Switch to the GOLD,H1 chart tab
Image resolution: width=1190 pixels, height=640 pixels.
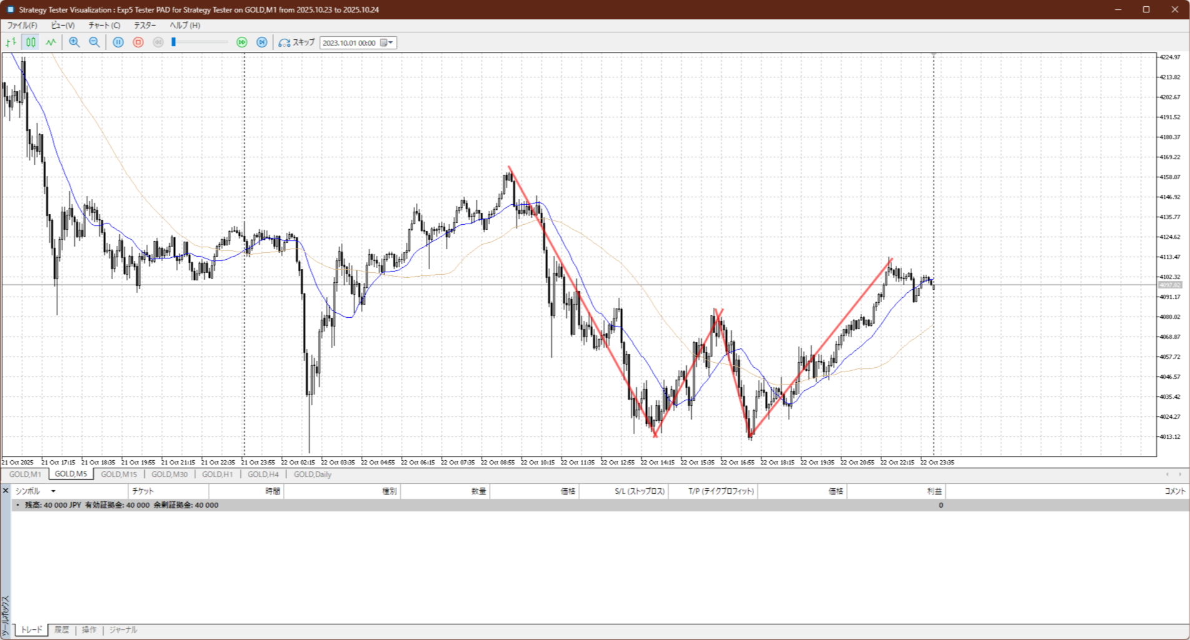tap(217, 475)
